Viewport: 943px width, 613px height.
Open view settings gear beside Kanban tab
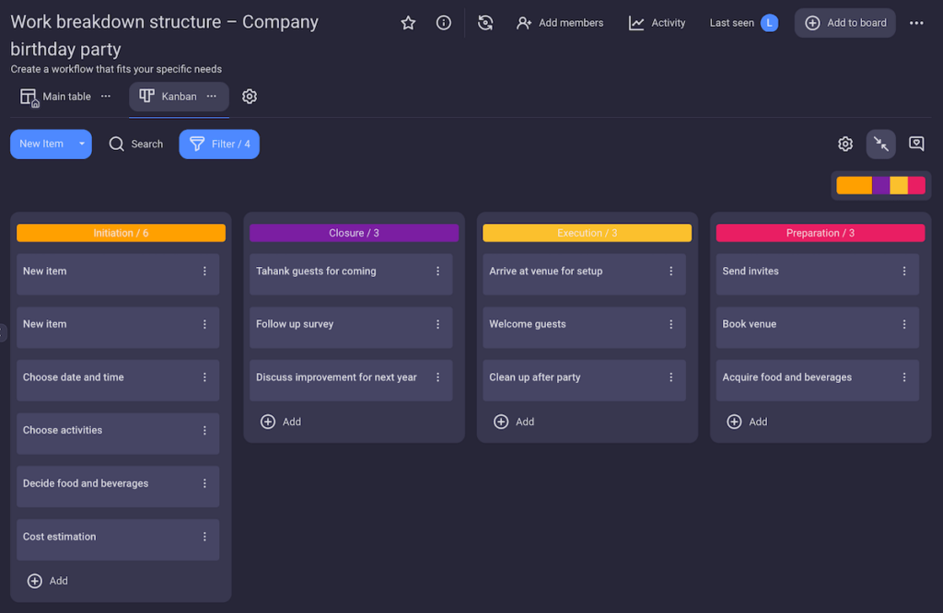[250, 97]
